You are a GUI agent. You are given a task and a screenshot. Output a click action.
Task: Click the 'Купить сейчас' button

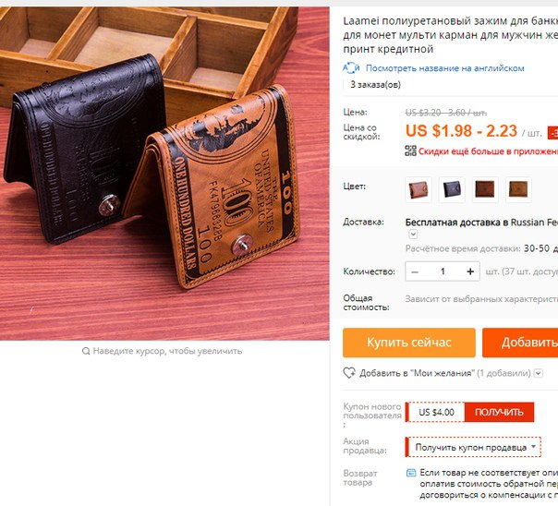[409, 343]
